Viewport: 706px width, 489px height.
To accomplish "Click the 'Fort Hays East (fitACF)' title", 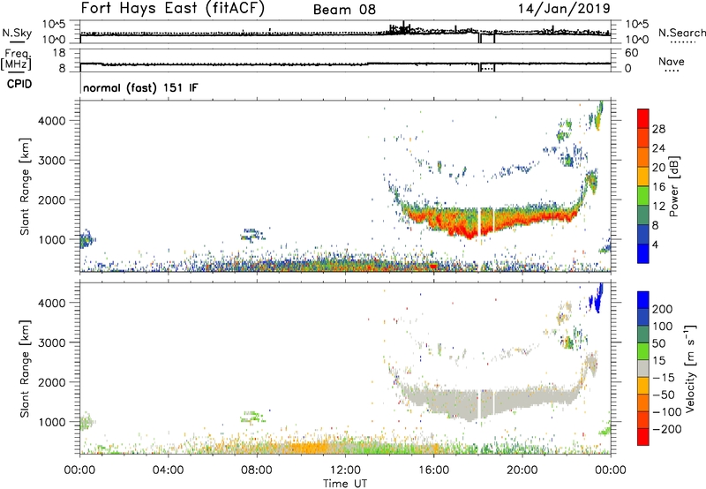I will [173, 8].
